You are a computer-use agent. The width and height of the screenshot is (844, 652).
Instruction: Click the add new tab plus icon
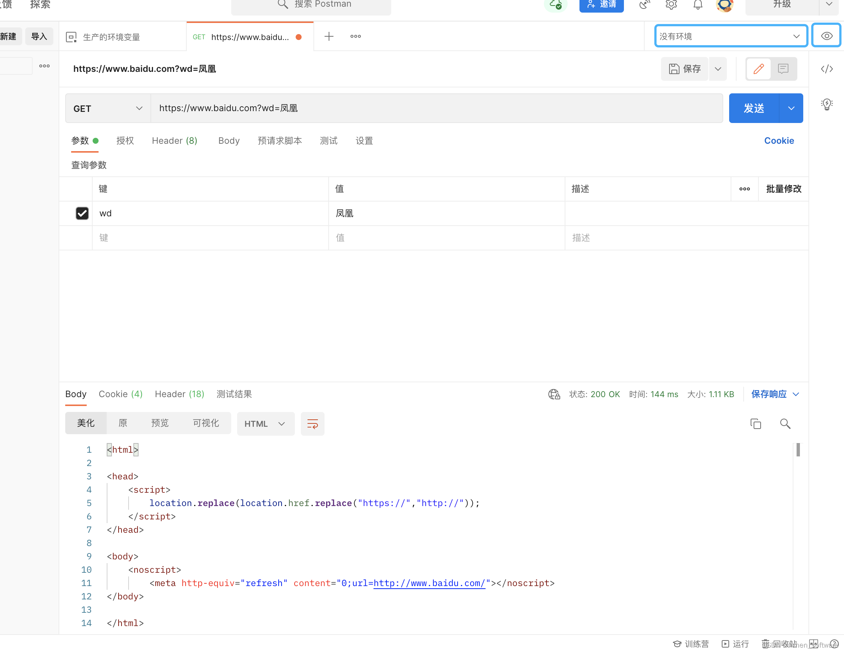329,36
